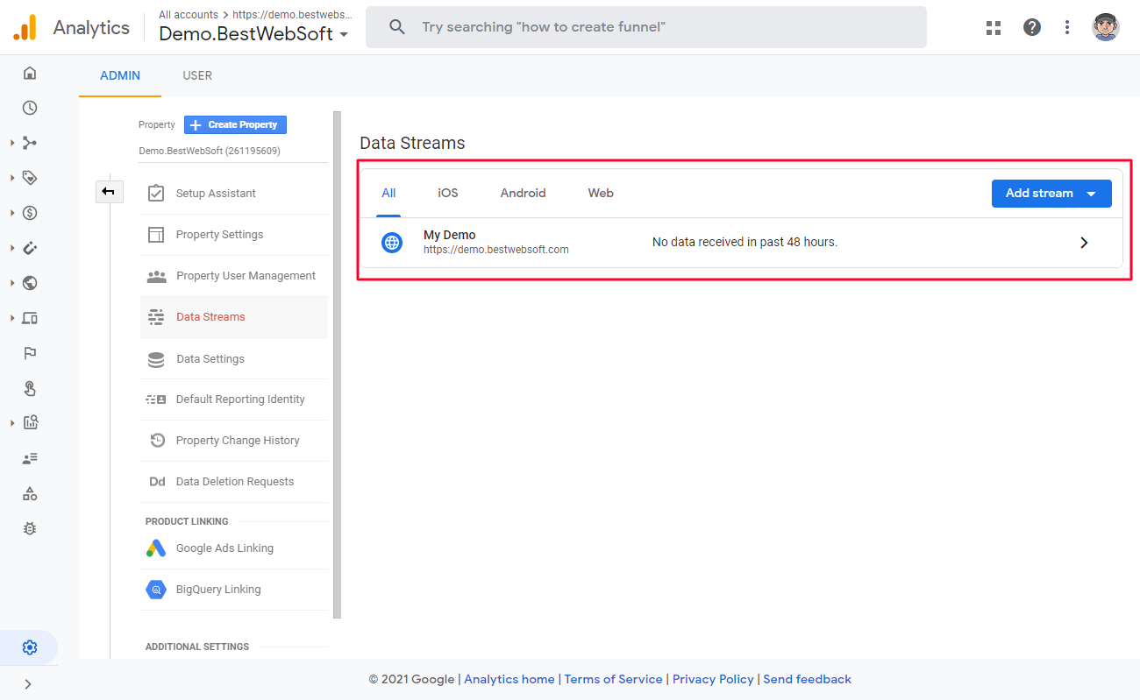1140x700 pixels.
Task: Open the Add stream dropdown button
Action: coord(1051,194)
